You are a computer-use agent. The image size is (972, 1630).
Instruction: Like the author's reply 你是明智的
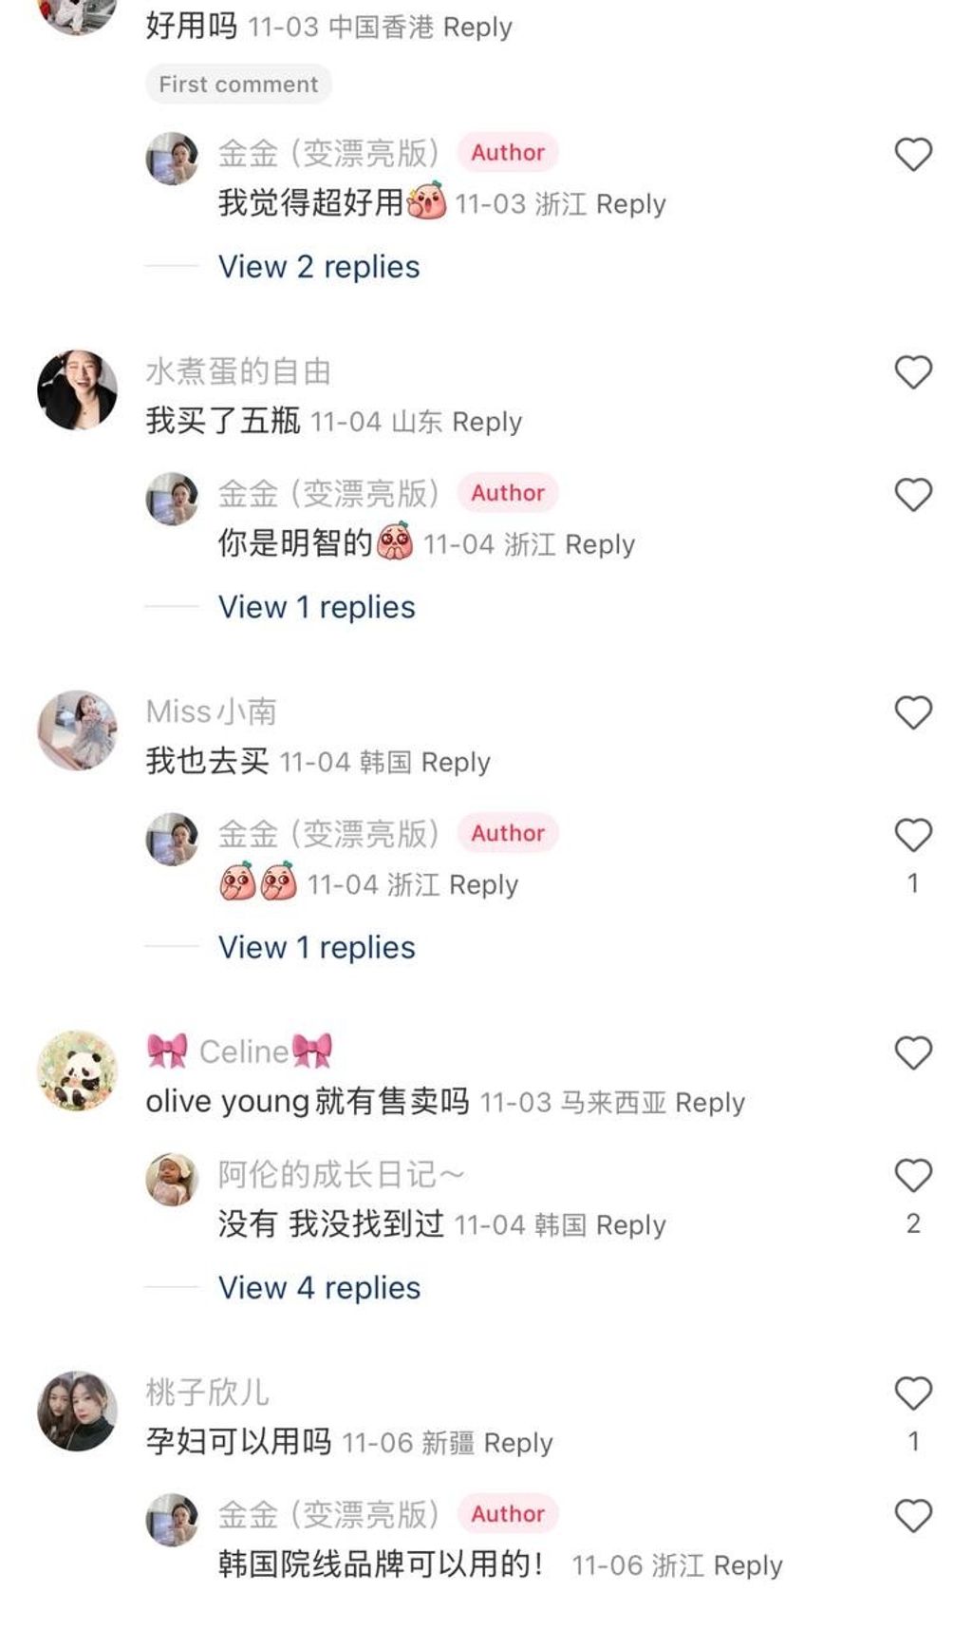(x=913, y=494)
